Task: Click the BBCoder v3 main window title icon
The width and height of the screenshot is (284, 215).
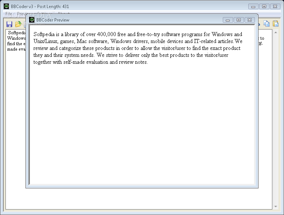Action: (x=6, y=6)
